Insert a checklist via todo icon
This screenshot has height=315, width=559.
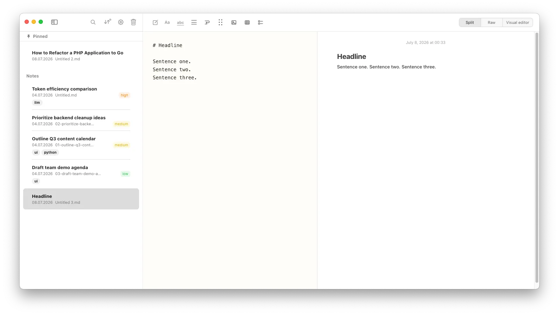pyautogui.click(x=261, y=22)
